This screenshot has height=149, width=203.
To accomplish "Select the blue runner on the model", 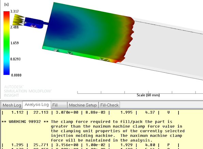I will click(x=34, y=23).
